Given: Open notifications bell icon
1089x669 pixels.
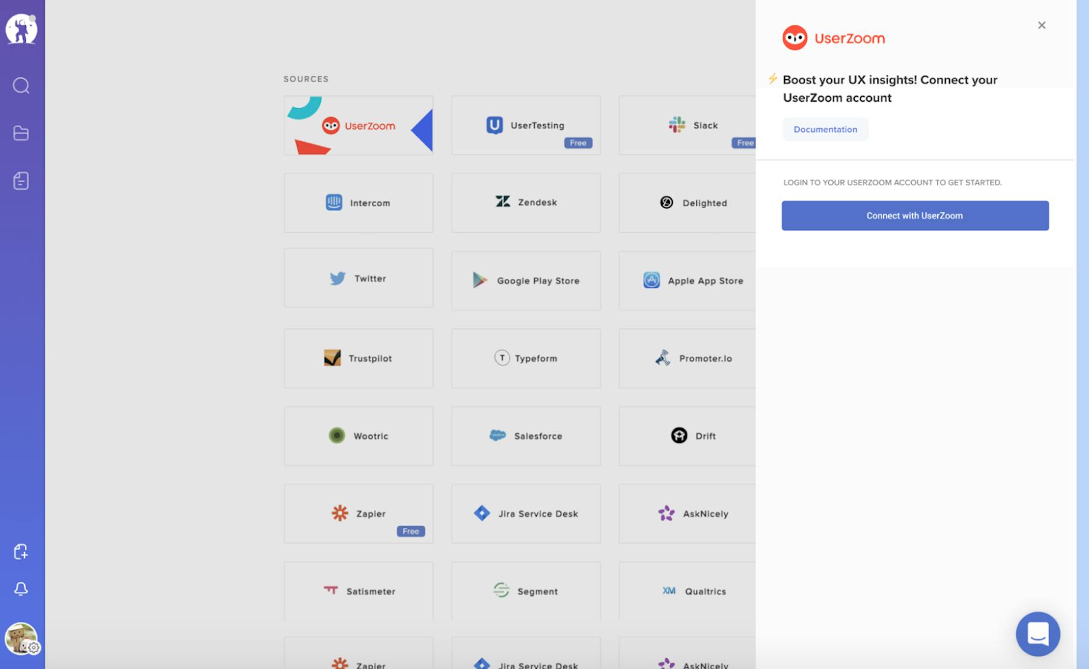Looking at the screenshot, I should pyautogui.click(x=21, y=589).
